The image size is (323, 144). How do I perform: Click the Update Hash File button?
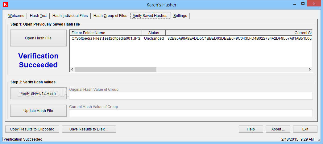(38, 110)
